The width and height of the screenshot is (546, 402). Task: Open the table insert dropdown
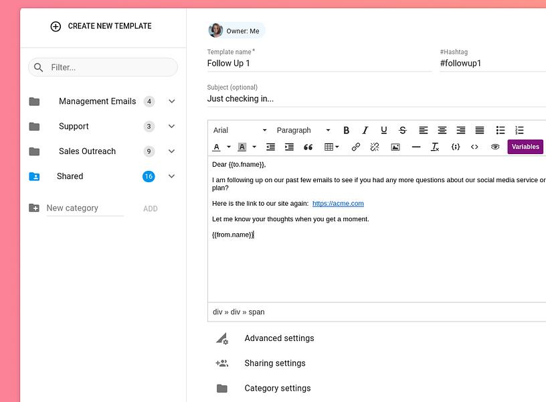pyautogui.click(x=331, y=147)
